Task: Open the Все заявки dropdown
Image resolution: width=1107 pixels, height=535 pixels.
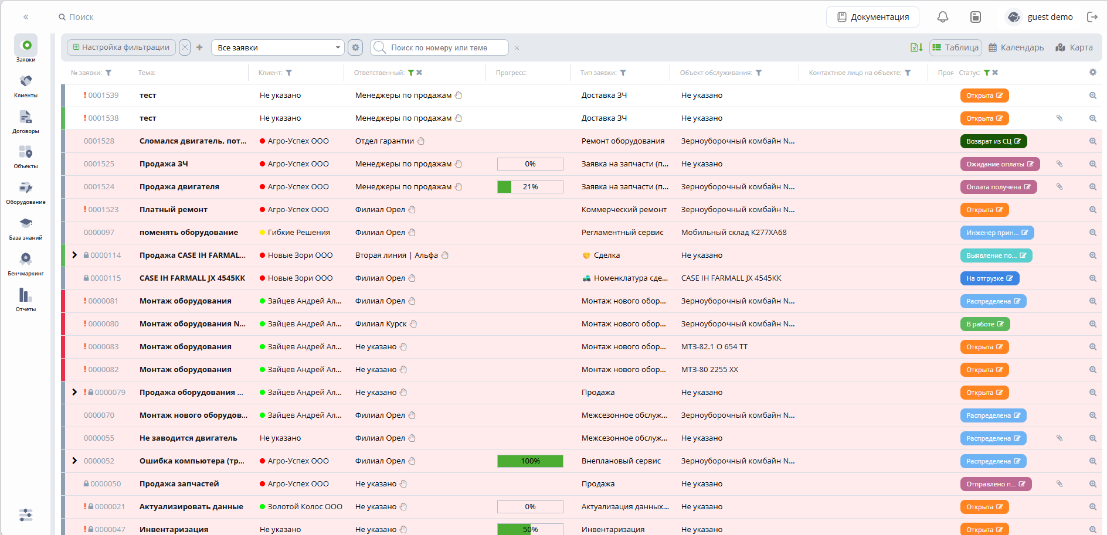Action: click(x=278, y=47)
